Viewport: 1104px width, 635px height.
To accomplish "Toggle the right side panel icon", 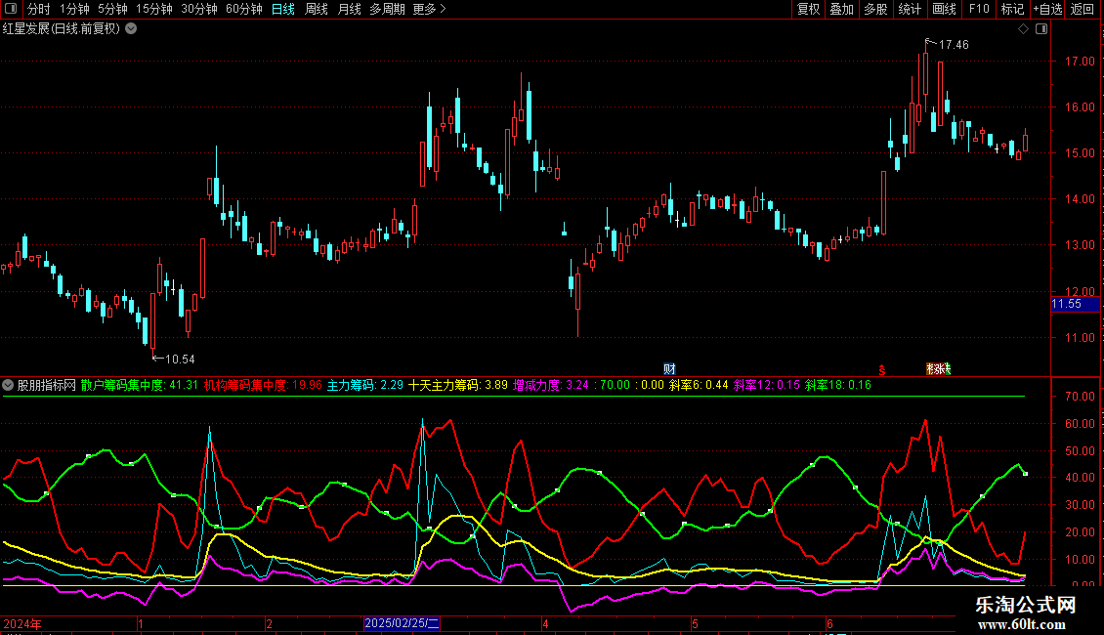I will coord(1041,29).
